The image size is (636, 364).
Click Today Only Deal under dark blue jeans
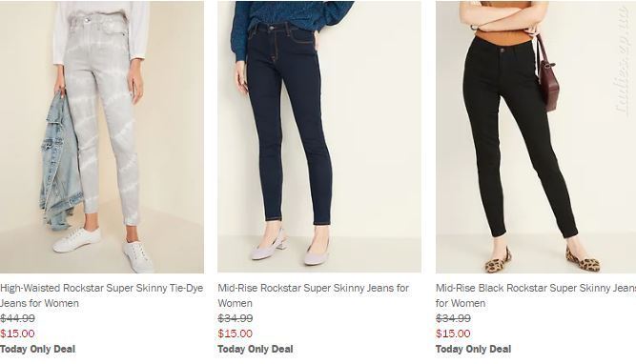256,349
